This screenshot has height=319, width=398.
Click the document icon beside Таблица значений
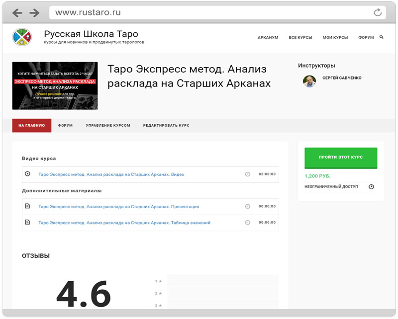(27, 223)
